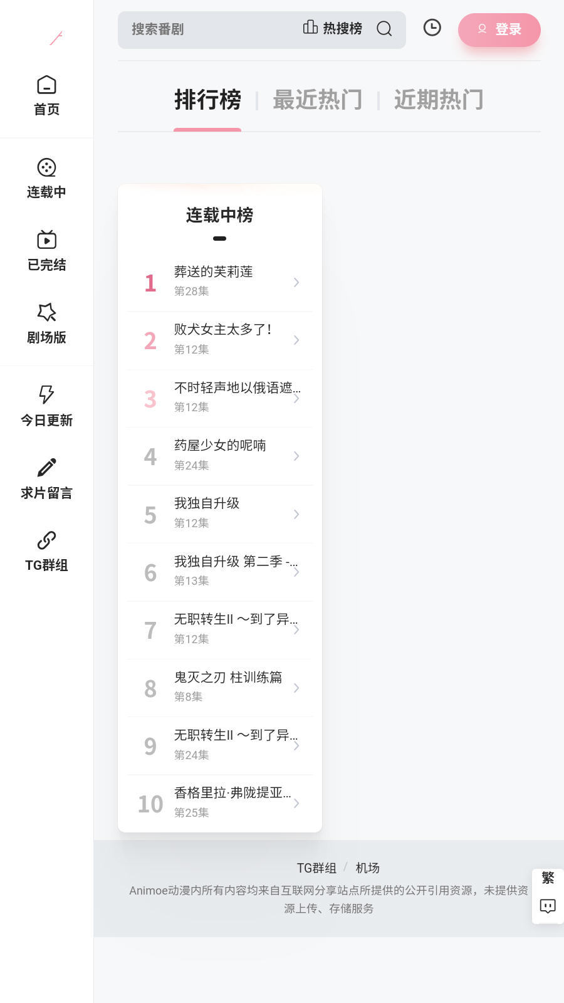Image resolution: width=564 pixels, height=1003 pixels.
Task: Switch to the 最近热门 tab
Action: [x=317, y=100]
